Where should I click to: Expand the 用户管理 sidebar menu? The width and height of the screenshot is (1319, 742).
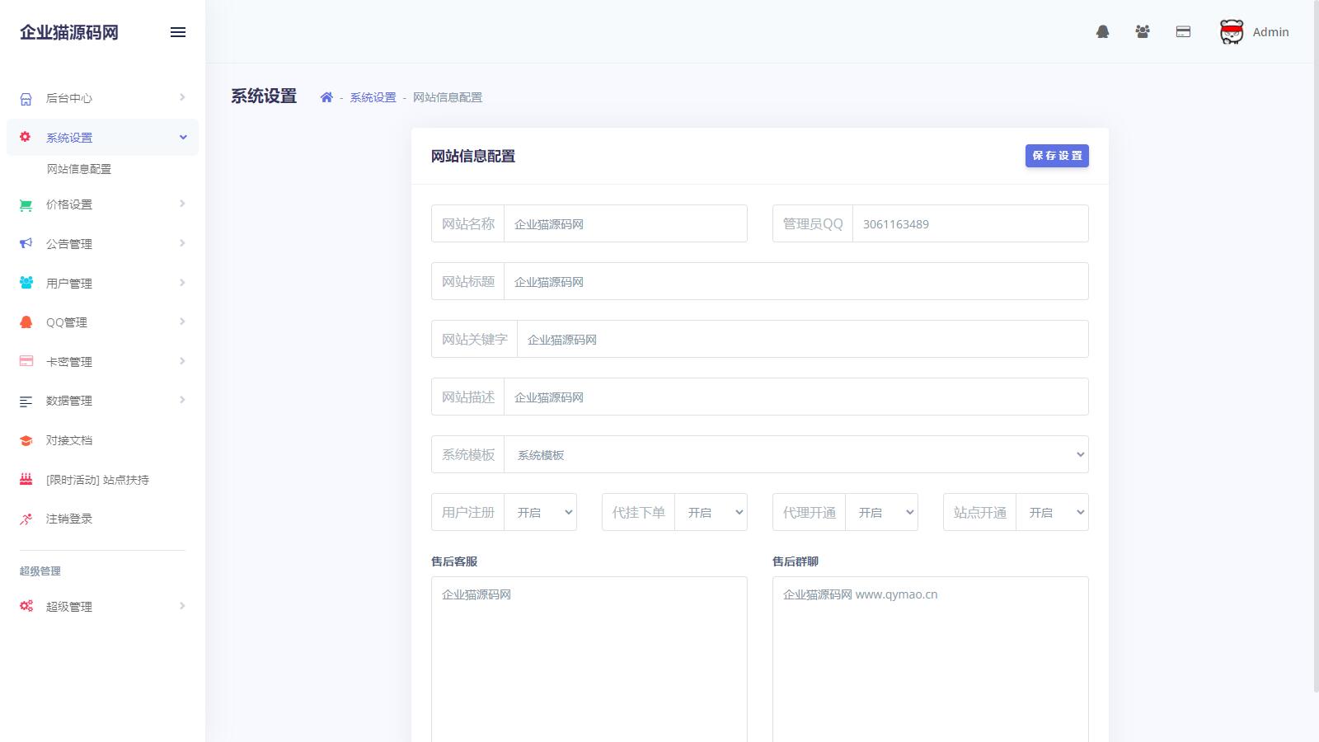69,284
